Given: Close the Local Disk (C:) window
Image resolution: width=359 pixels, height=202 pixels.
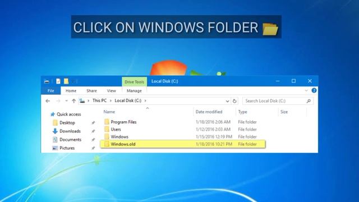Looking at the screenshot, I should [x=310, y=81].
